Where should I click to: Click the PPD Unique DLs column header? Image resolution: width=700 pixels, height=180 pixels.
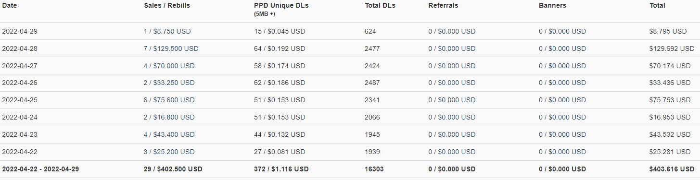click(x=281, y=6)
